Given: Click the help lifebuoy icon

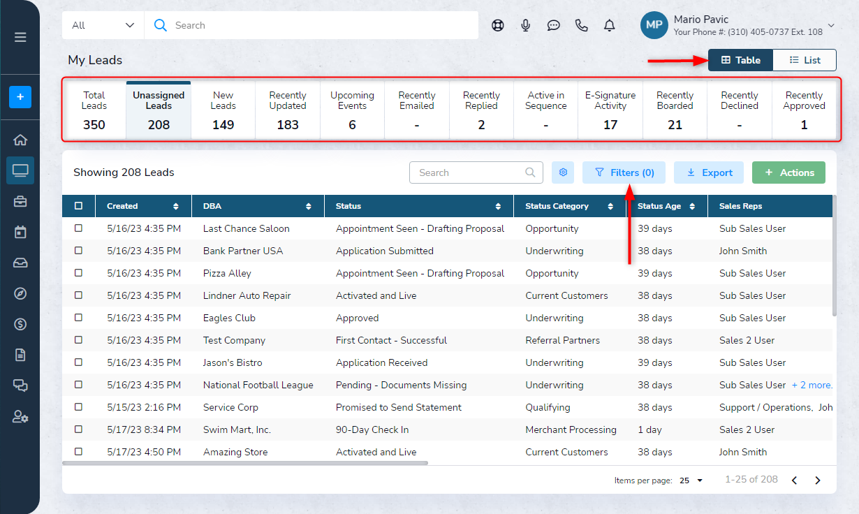Looking at the screenshot, I should point(497,25).
